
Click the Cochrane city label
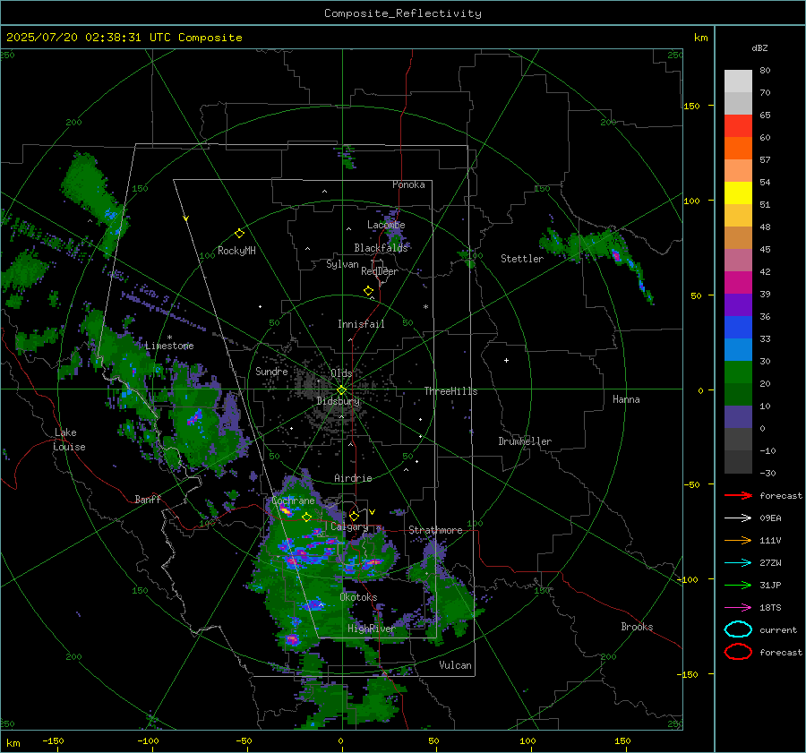click(293, 501)
